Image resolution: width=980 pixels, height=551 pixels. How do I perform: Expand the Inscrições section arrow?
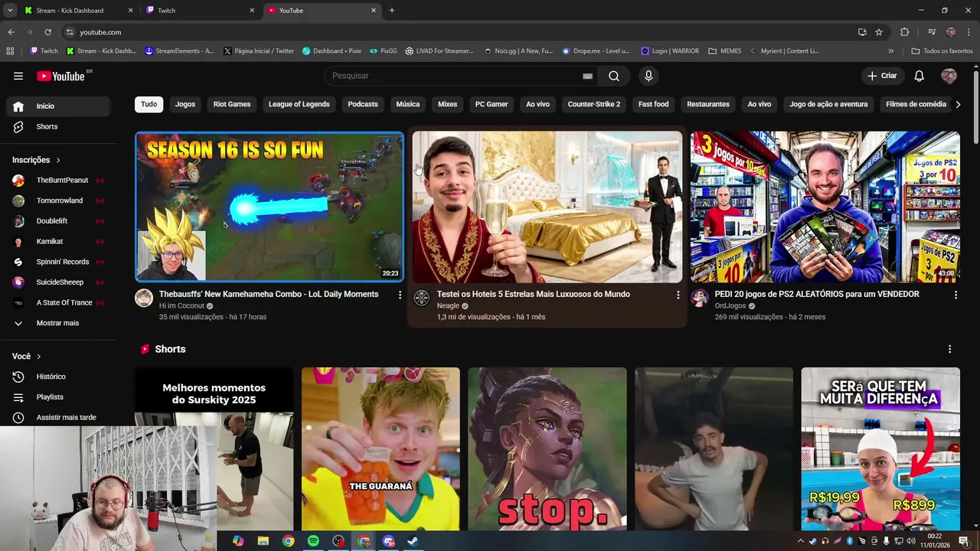(58, 160)
